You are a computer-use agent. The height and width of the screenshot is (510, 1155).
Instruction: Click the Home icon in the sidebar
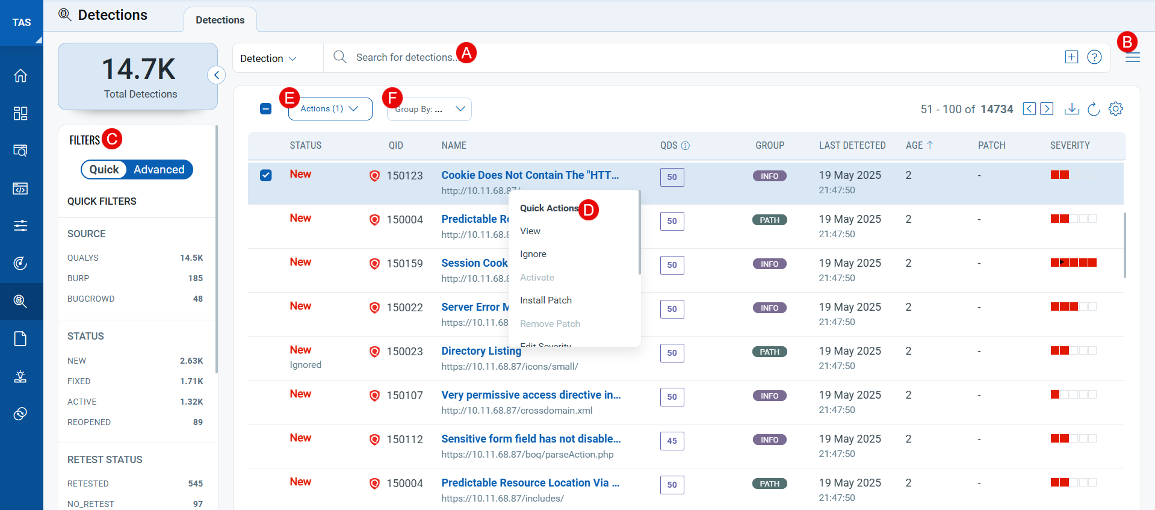[20, 76]
